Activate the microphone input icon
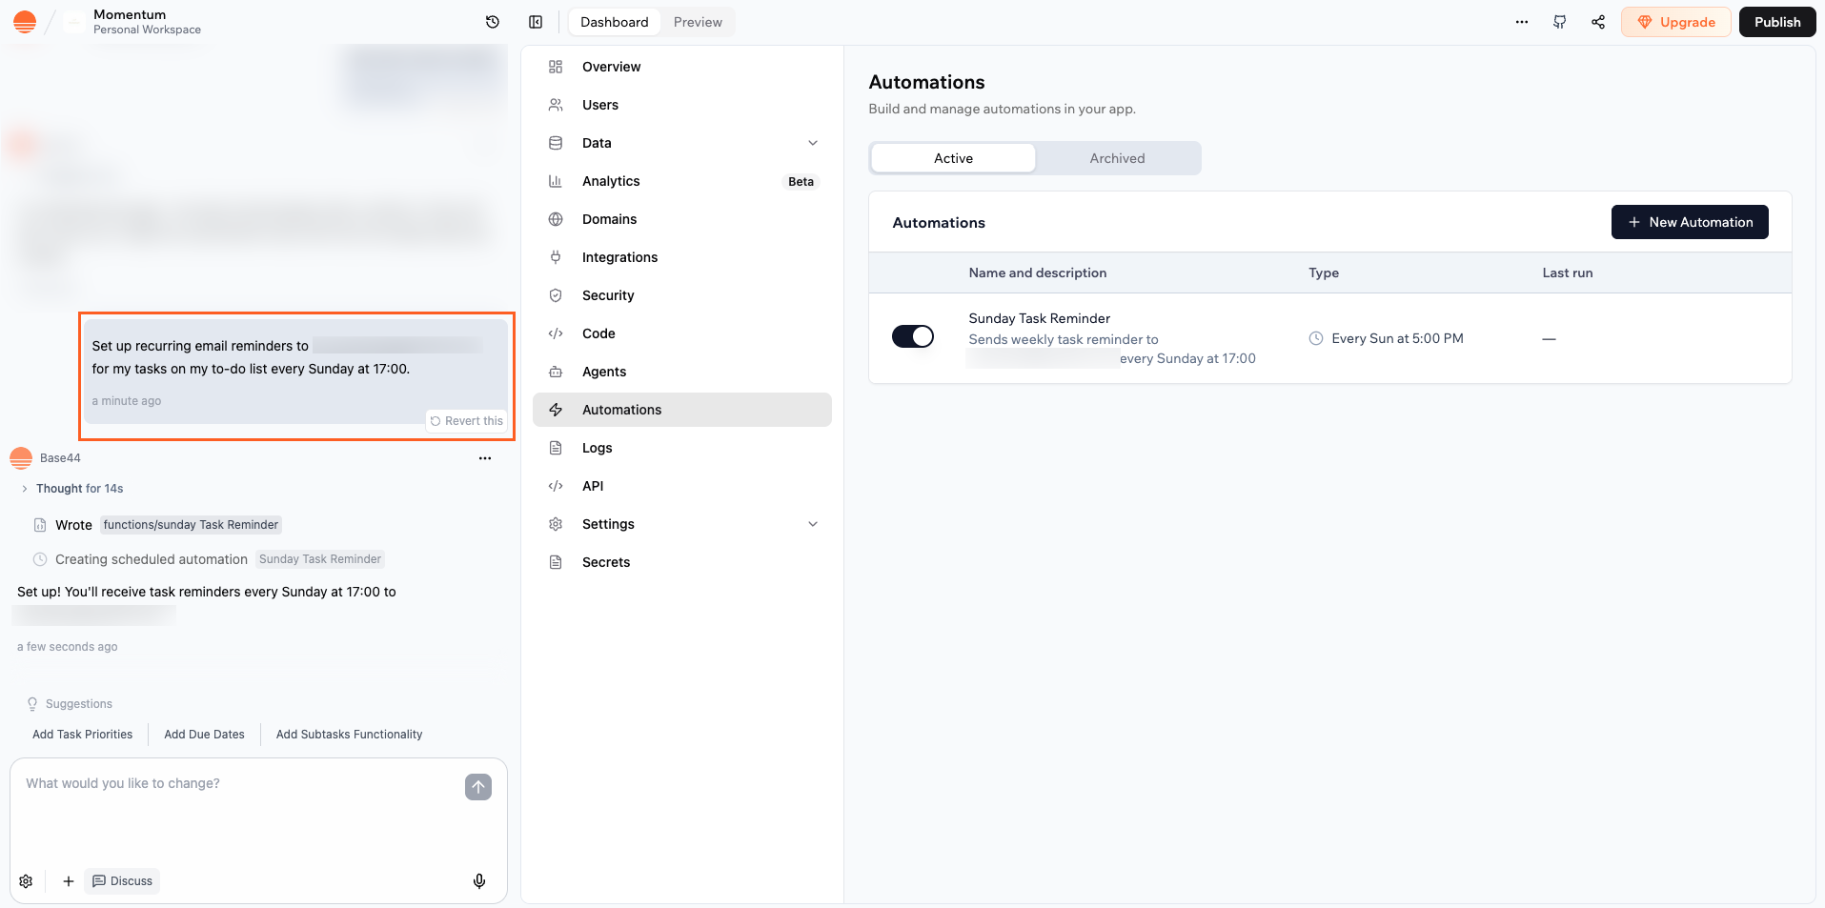Viewport: 1825px width, 908px height. 478,880
